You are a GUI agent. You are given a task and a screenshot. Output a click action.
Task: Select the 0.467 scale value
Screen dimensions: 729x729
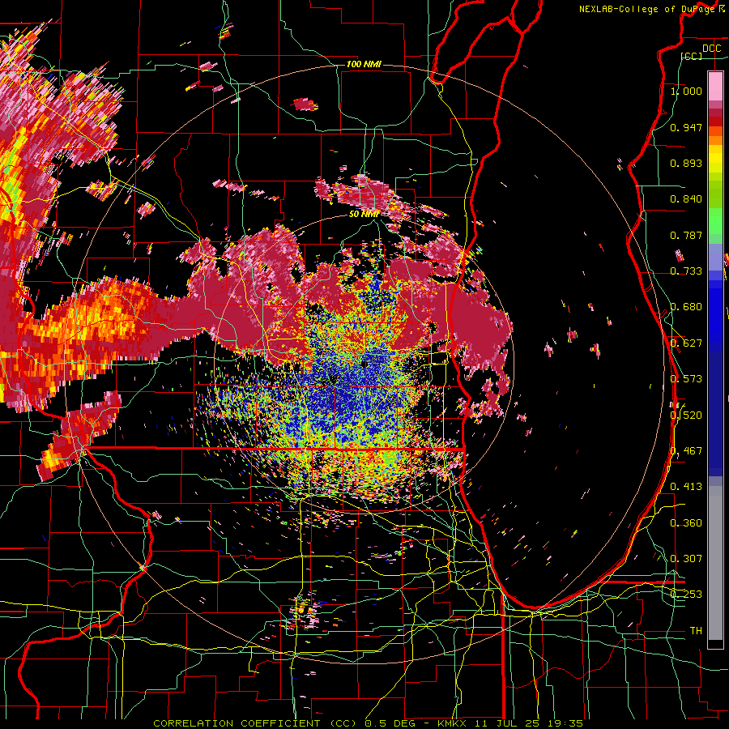click(x=686, y=451)
